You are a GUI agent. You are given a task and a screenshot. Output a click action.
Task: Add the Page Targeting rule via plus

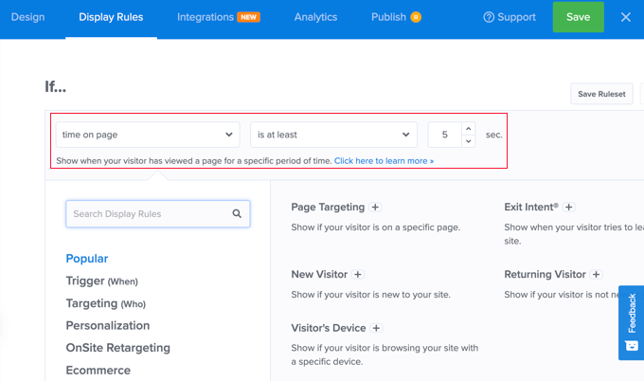click(x=375, y=208)
